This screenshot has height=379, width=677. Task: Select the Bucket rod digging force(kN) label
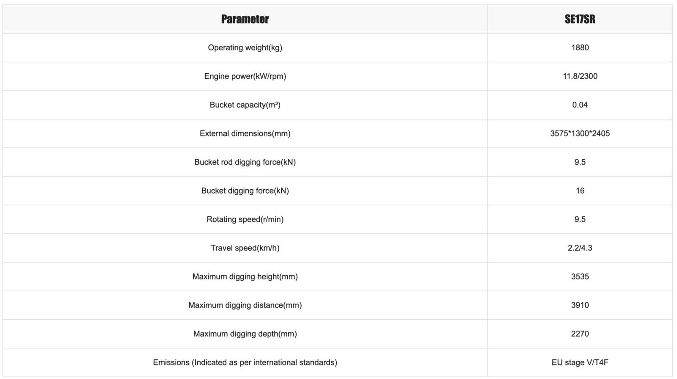tap(245, 162)
